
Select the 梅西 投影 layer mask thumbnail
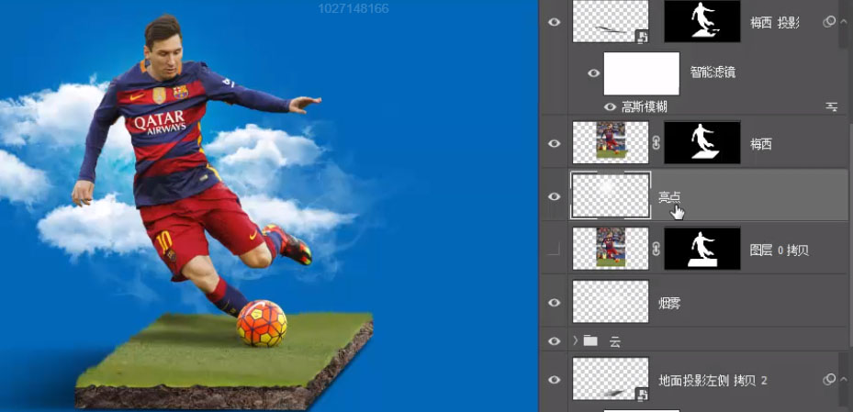coord(702,21)
